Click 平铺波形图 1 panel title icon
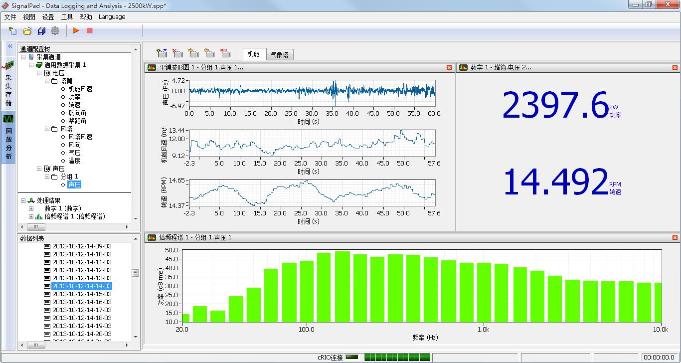 pos(152,67)
